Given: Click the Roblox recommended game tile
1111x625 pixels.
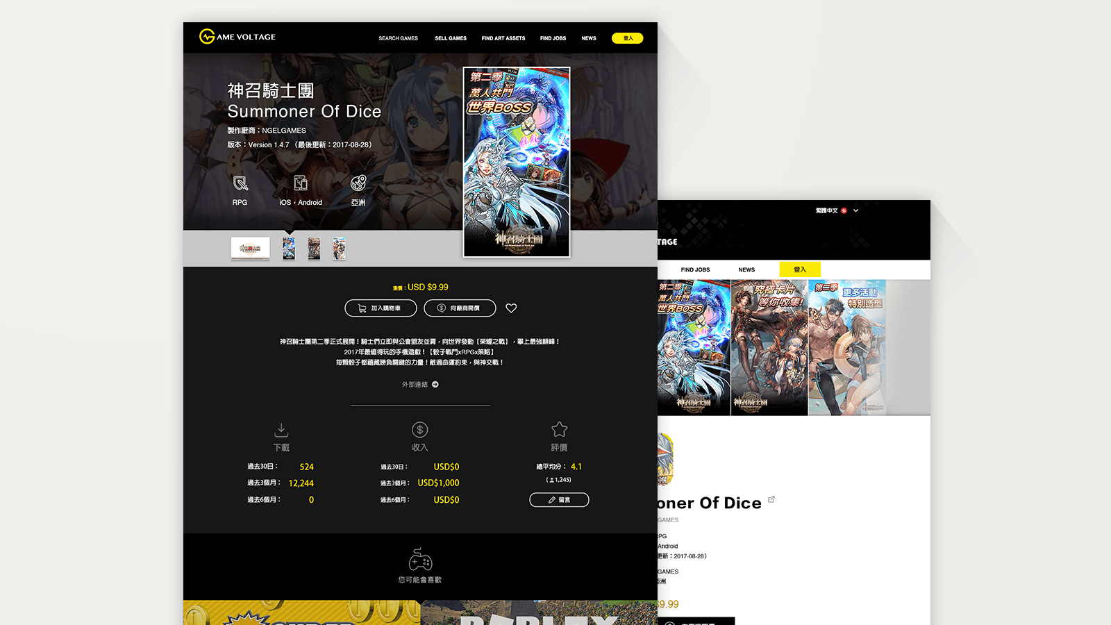Looking at the screenshot, I should coord(539,612).
